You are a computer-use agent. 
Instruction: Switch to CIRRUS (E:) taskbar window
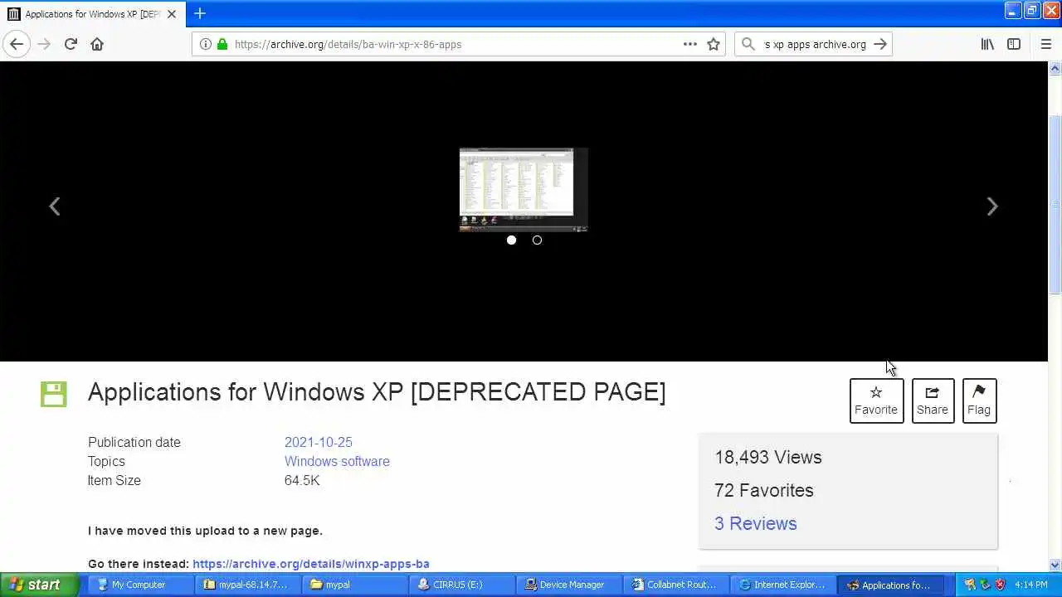click(x=461, y=585)
